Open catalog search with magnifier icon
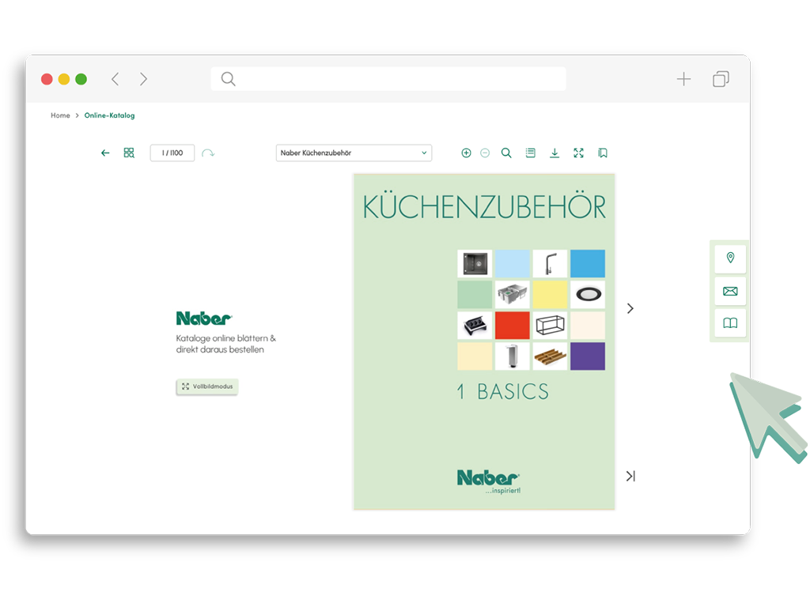Screen dimensions: 810x607 tap(506, 153)
